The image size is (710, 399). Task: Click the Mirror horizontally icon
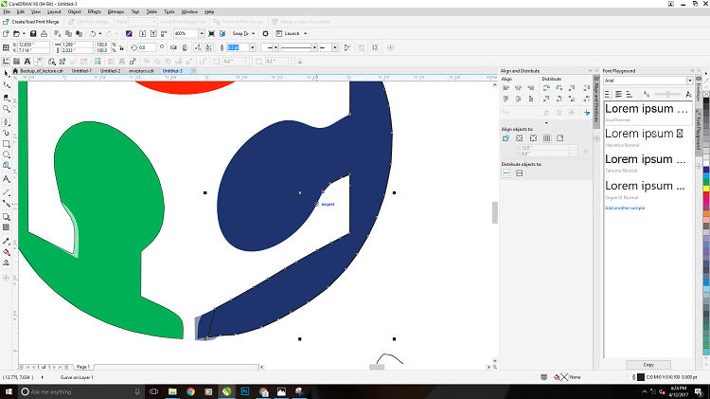(173, 47)
